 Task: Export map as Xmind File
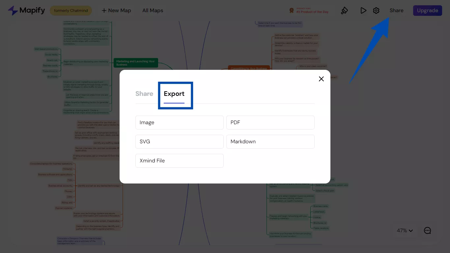pos(180,161)
